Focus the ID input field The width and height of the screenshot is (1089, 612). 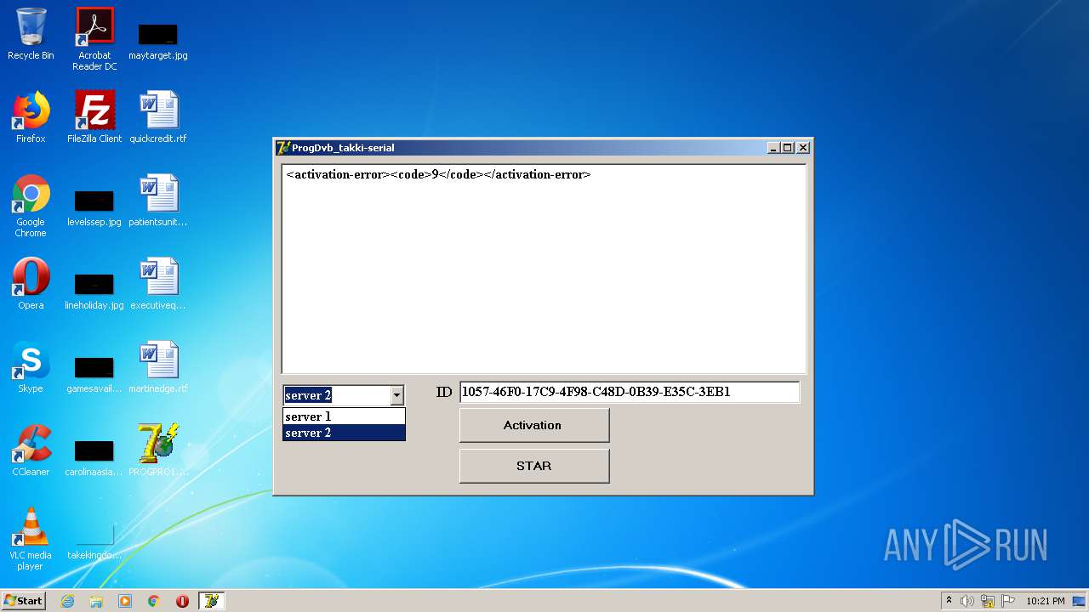pyautogui.click(x=630, y=392)
